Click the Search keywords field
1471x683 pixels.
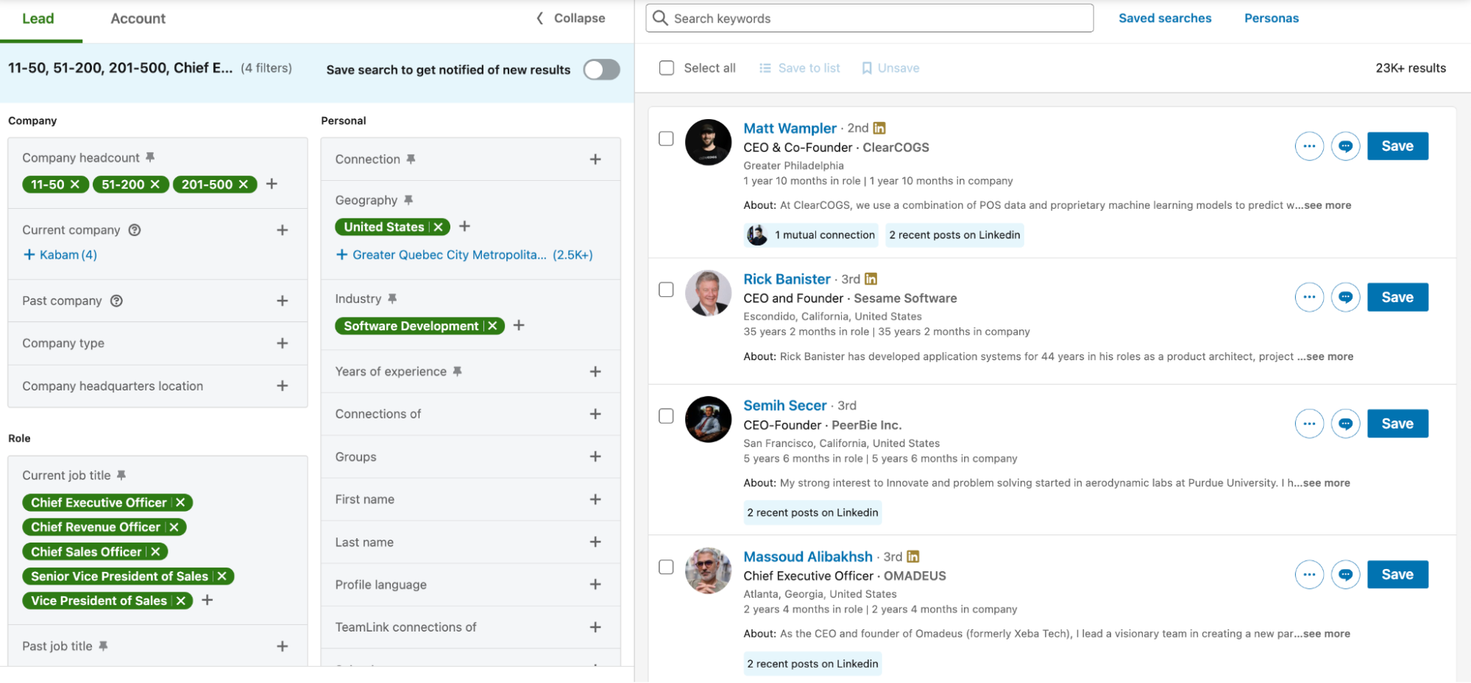point(869,18)
